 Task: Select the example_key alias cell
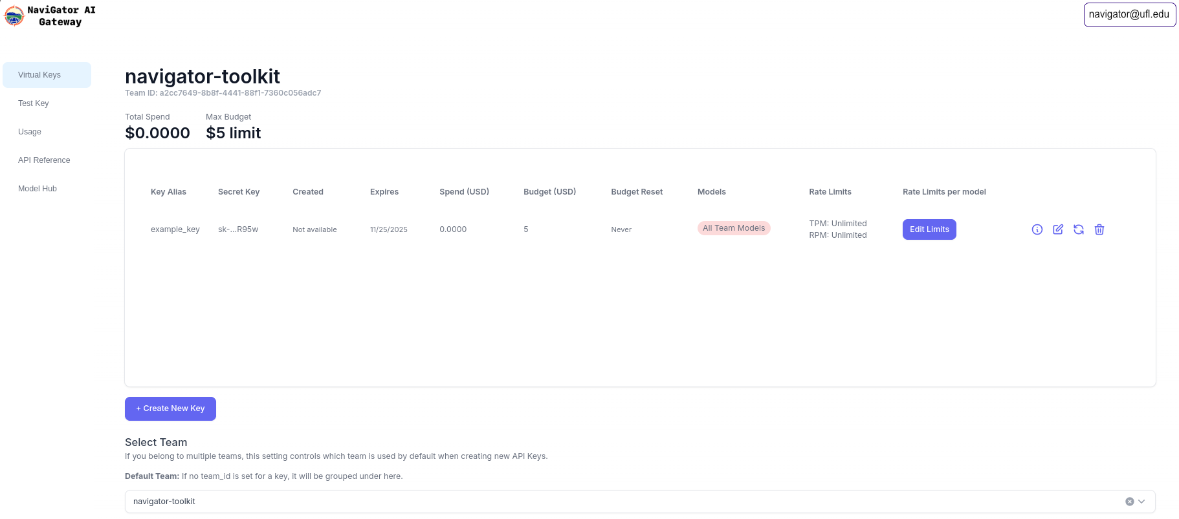[175, 229]
